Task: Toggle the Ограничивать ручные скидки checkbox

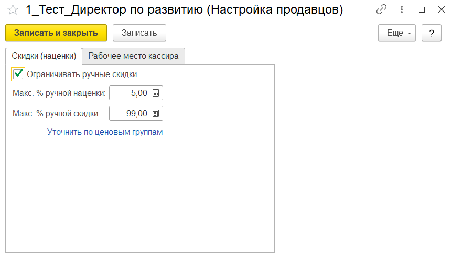Action: pos(18,74)
